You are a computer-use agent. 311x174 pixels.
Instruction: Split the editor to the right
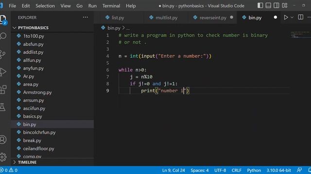[300, 17]
